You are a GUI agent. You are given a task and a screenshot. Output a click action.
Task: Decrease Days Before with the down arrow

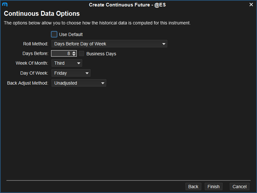point(74,55)
